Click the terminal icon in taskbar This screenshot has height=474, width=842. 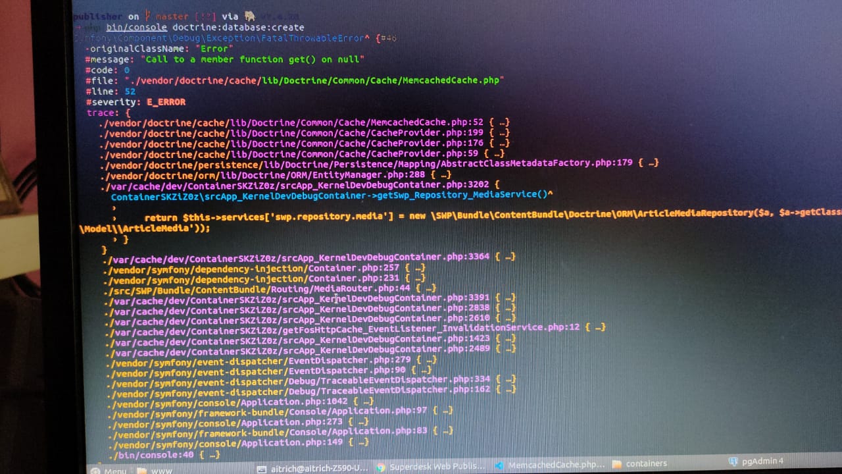click(x=262, y=469)
